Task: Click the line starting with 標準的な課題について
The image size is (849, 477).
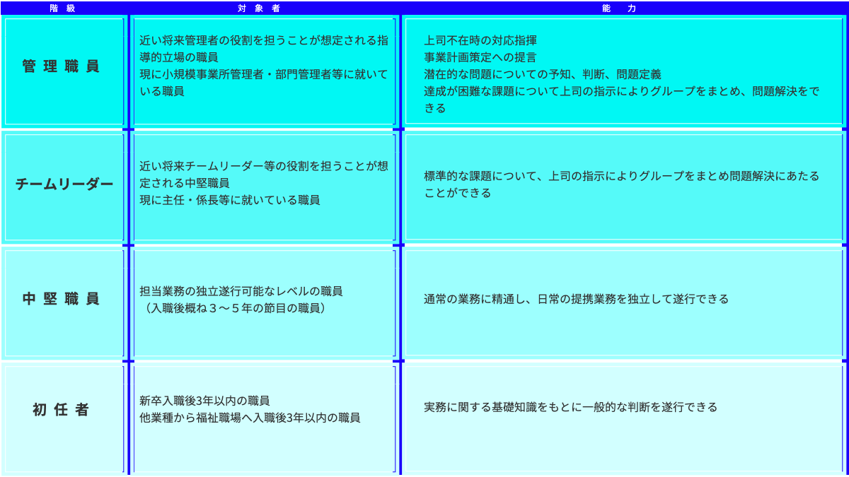Action: point(621,176)
